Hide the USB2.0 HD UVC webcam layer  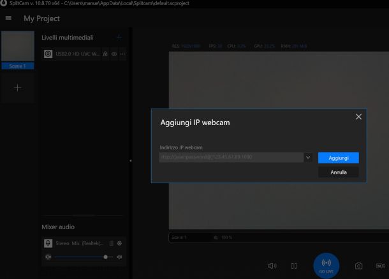tap(114, 54)
